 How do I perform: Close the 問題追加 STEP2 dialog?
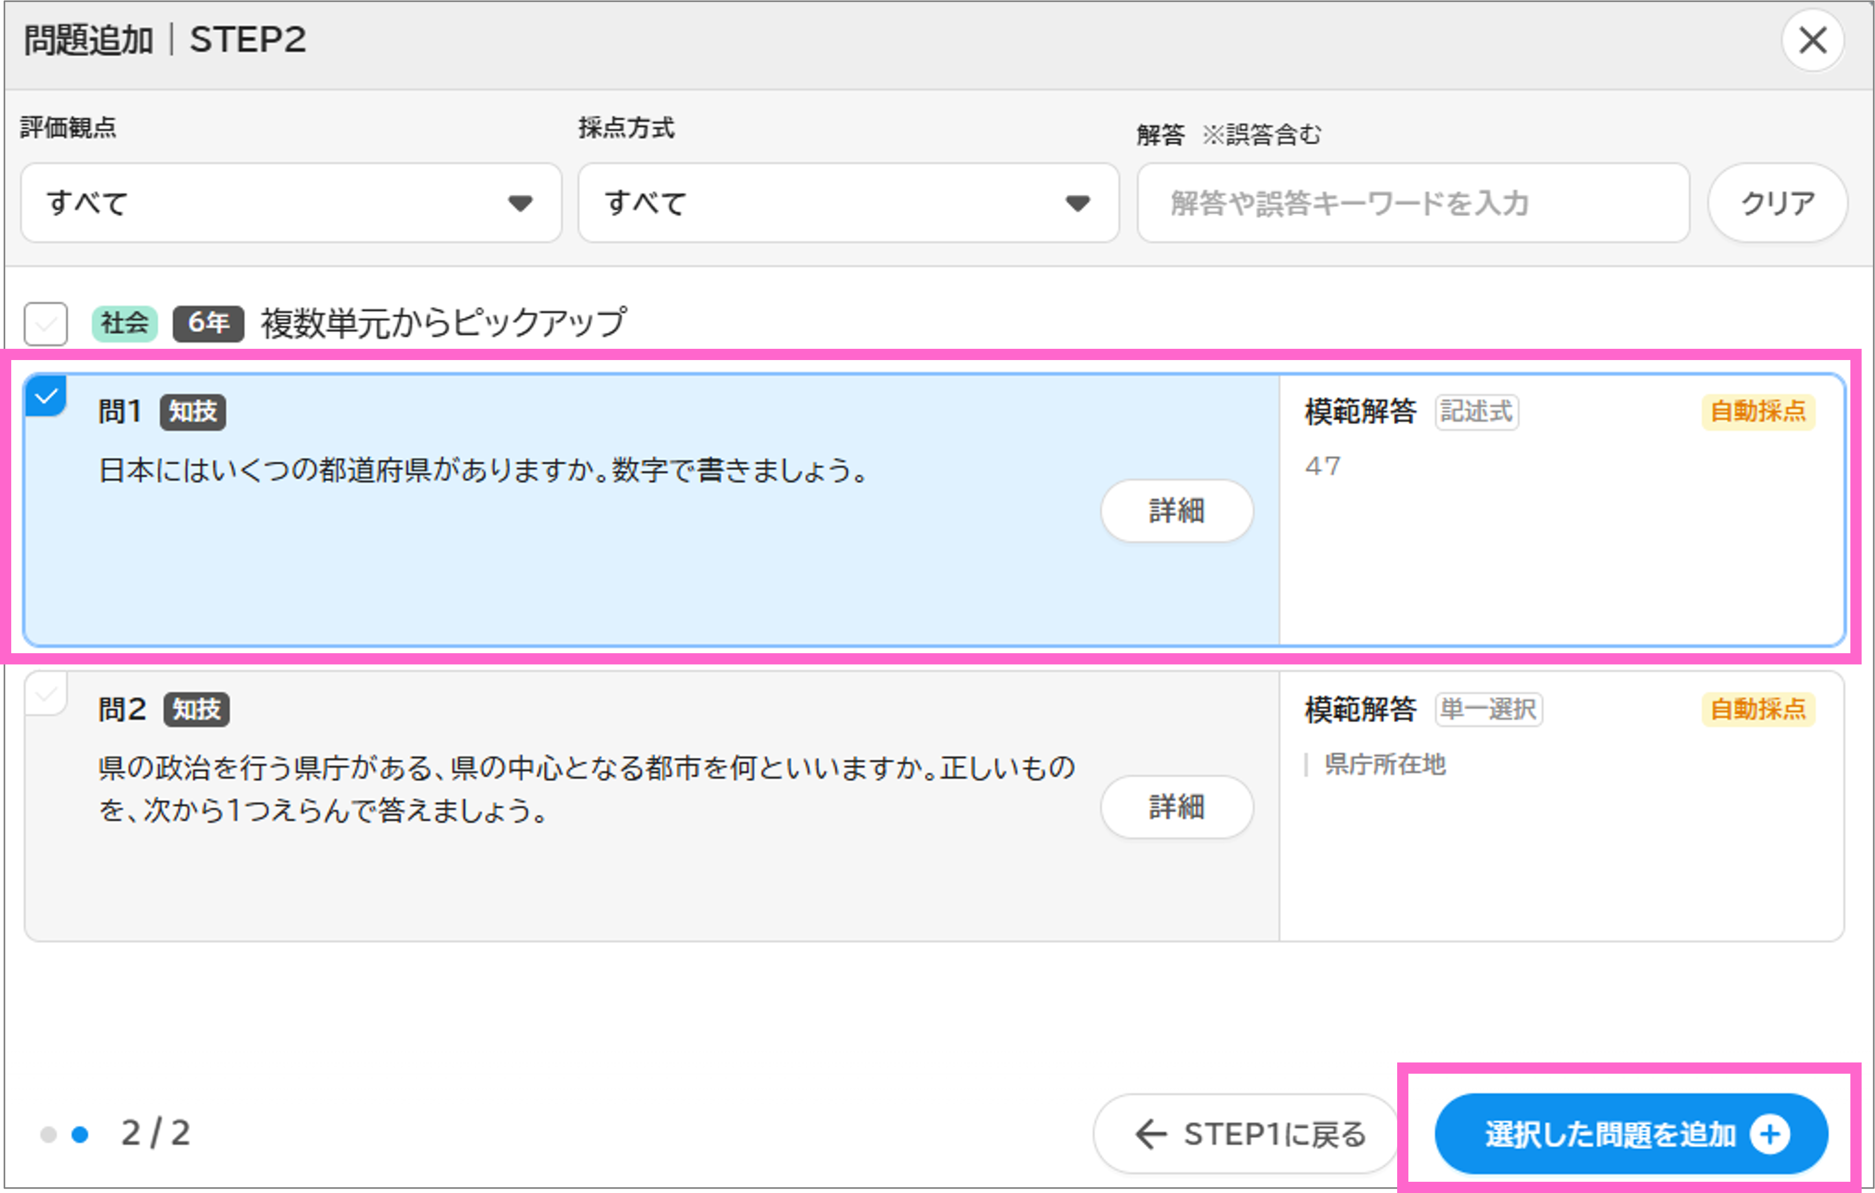click(1812, 41)
